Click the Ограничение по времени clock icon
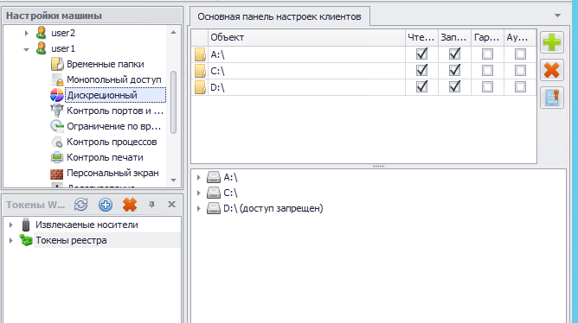578x323 pixels. pyautogui.click(x=57, y=126)
